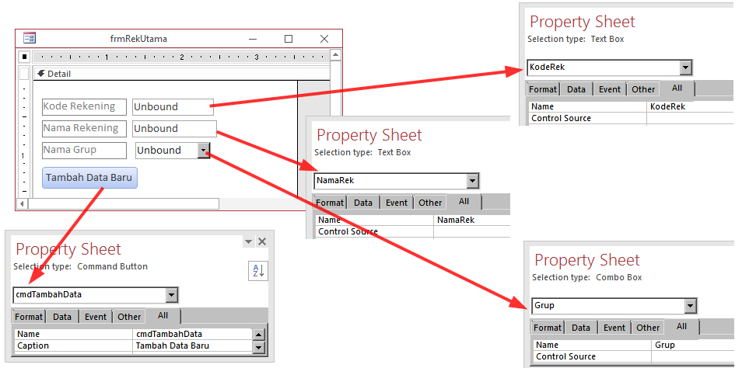Open the property sheet options arrow next to close
Screen dimensions: 749x368
[x=248, y=241]
